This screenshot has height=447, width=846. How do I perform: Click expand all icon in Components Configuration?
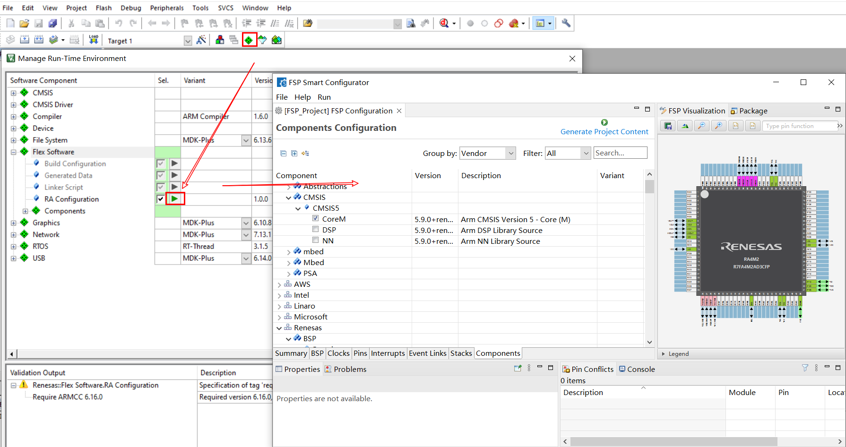pos(294,154)
